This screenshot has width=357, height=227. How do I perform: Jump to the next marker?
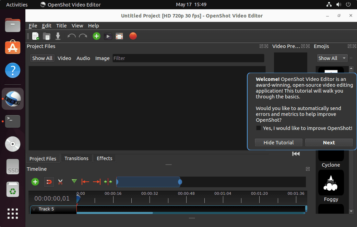coord(97,182)
